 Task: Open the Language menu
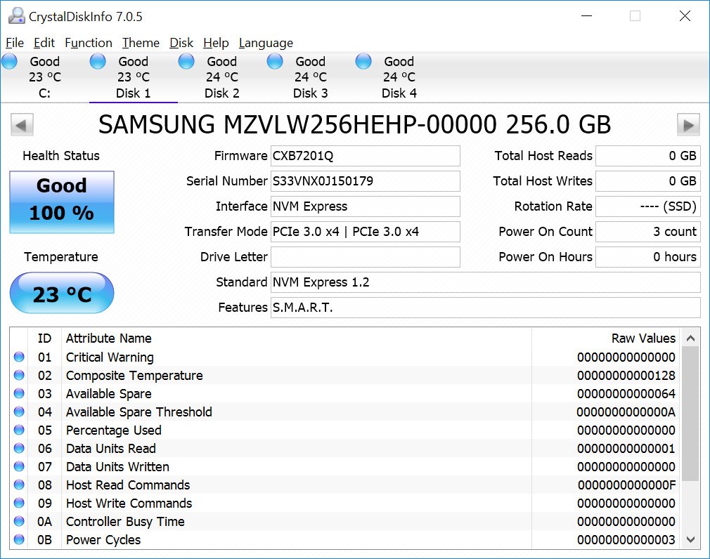tap(266, 43)
